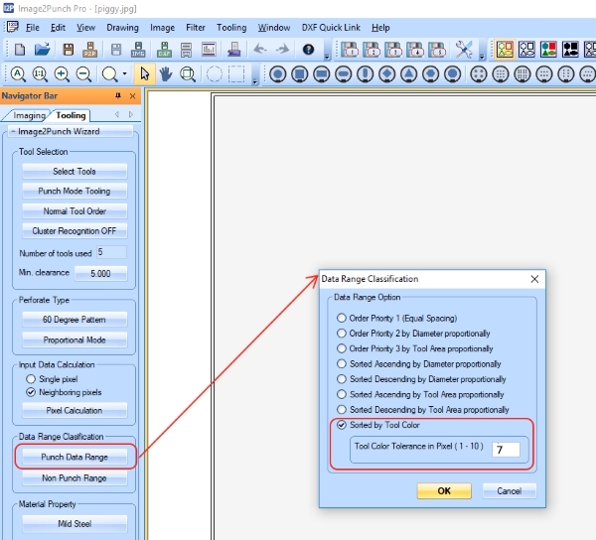Click OK in Data Range Classification

pyautogui.click(x=444, y=490)
